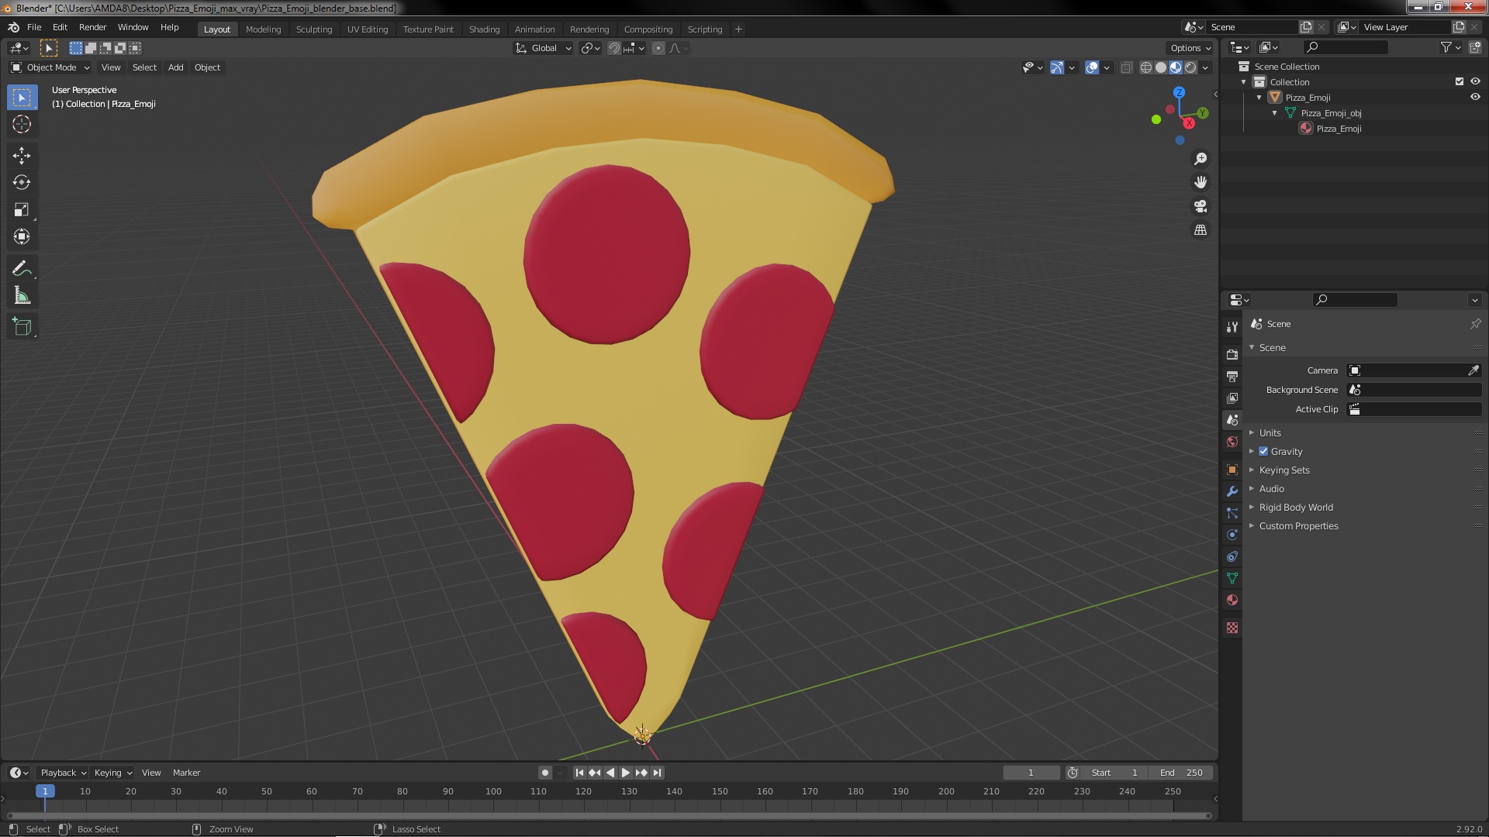
Task: Hide Pizza_Emoji object with eye icon
Action: (1475, 98)
